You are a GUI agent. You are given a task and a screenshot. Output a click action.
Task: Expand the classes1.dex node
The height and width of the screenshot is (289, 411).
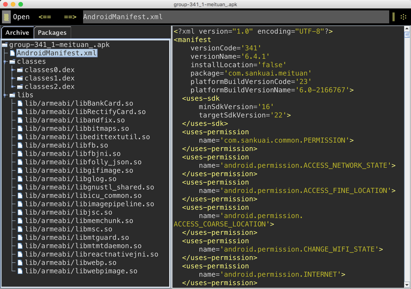point(13,79)
